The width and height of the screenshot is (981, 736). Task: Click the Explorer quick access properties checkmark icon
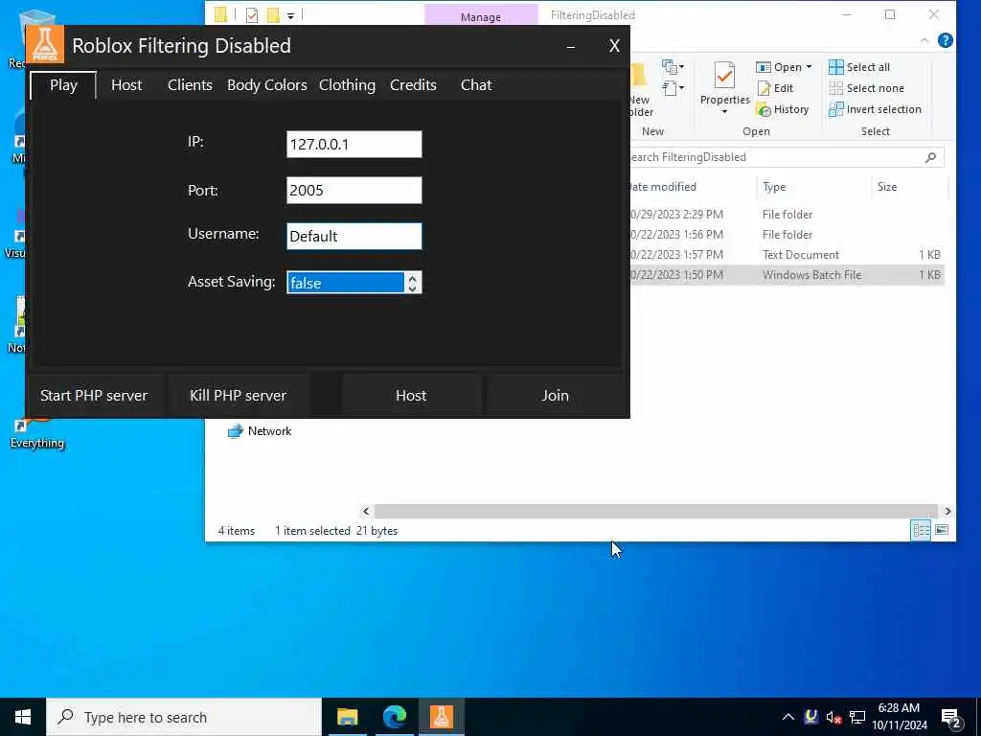pyautogui.click(x=252, y=15)
